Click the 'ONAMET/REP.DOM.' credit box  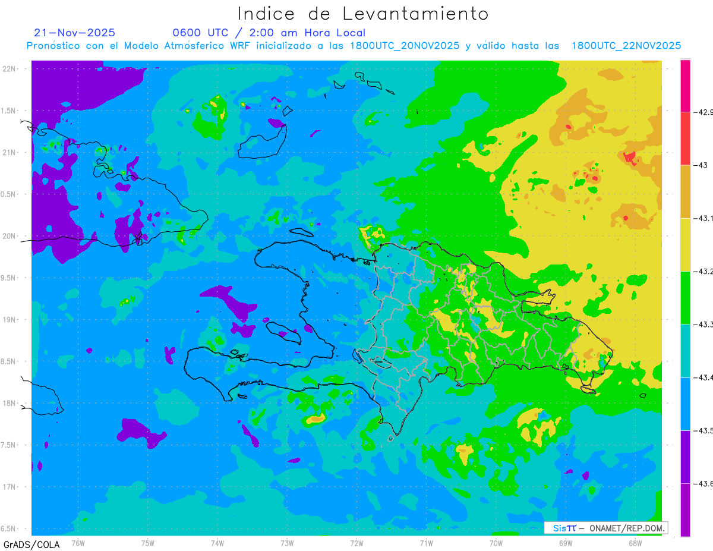(605, 528)
